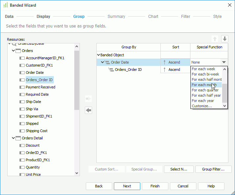Click the Next button
The width and height of the screenshot is (235, 195).
coord(127,186)
